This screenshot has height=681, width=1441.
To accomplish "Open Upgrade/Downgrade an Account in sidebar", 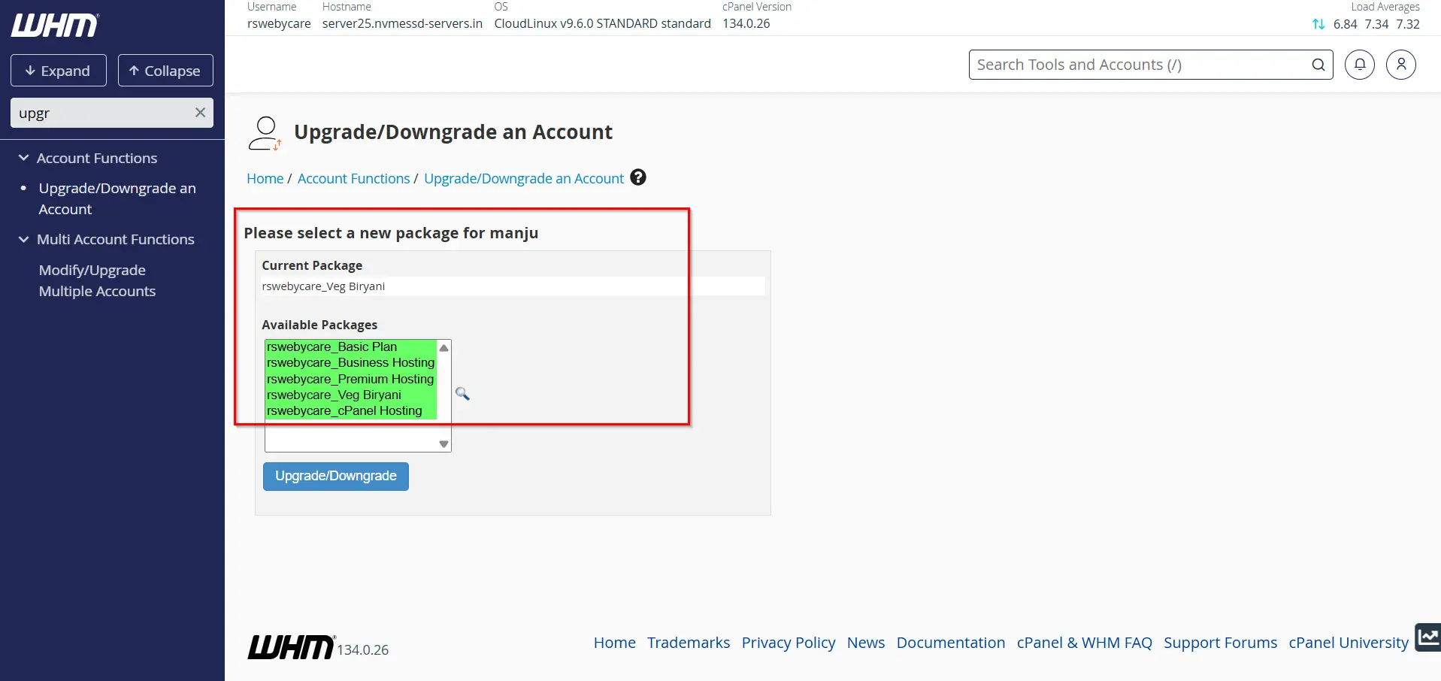I will pos(117,198).
